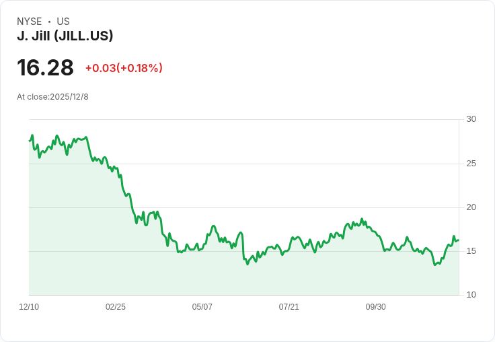This screenshot has height=342, width=495.
Task: Click the 20 value on the price axis
Action: 471,207
